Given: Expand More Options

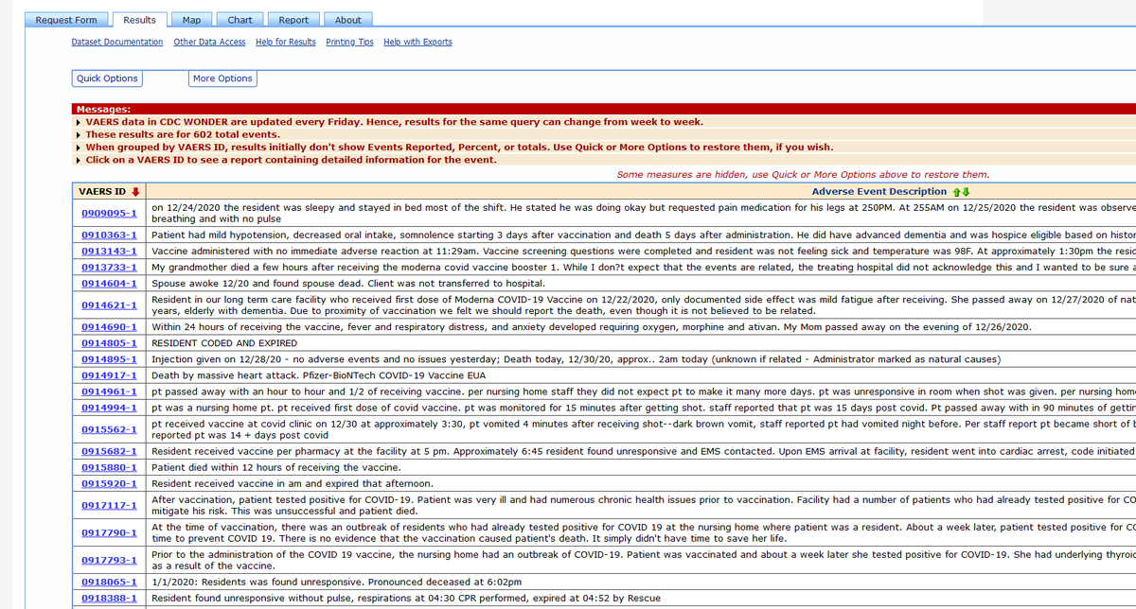Looking at the screenshot, I should pyautogui.click(x=222, y=78).
